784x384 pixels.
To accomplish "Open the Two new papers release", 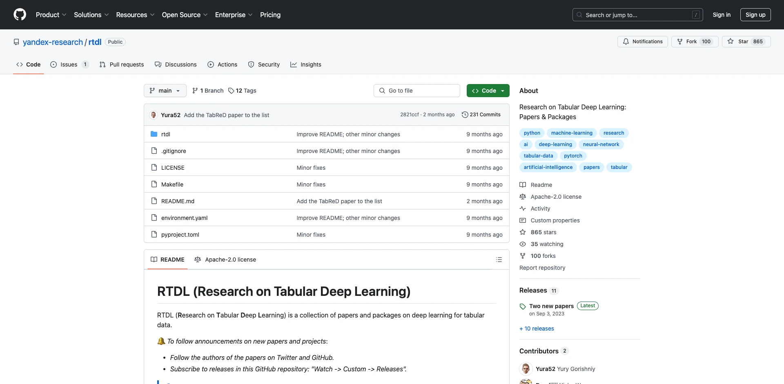I will click(551, 306).
